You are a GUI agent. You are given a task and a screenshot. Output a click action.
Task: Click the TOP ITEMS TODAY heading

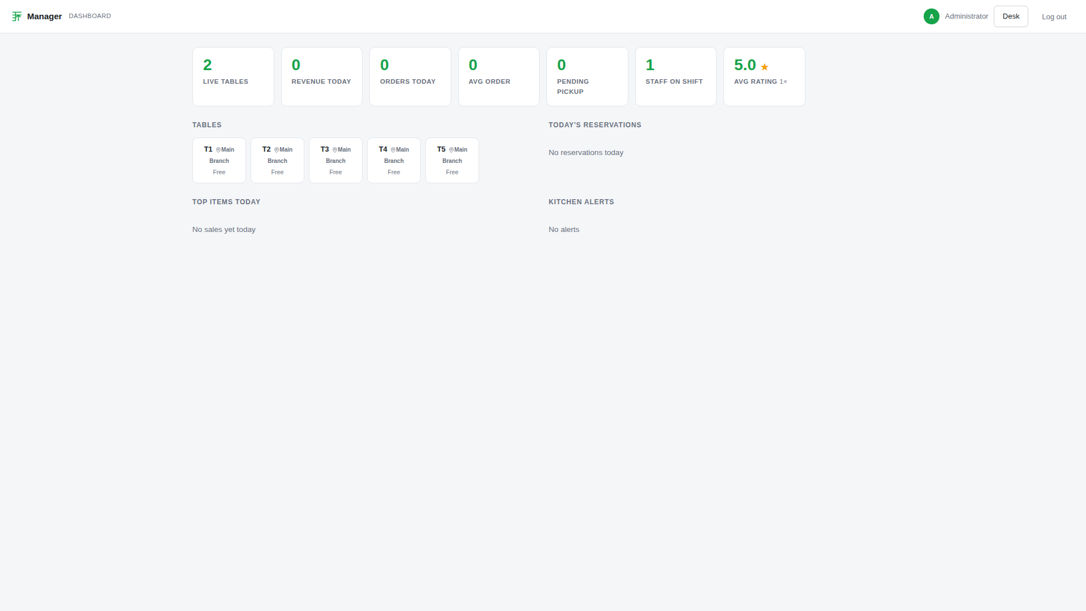coord(226,202)
